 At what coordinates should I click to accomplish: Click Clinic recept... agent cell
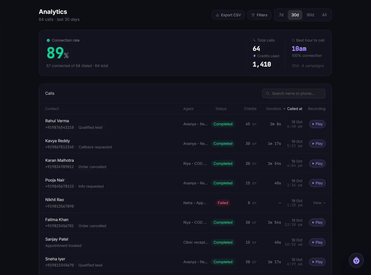click(196, 242)
